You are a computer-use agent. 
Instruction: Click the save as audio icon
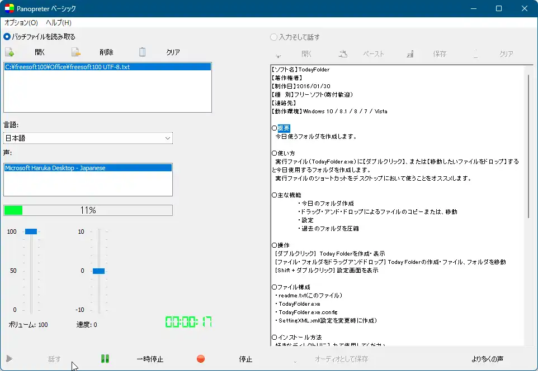pyautogui.click(x=295, y=359)
